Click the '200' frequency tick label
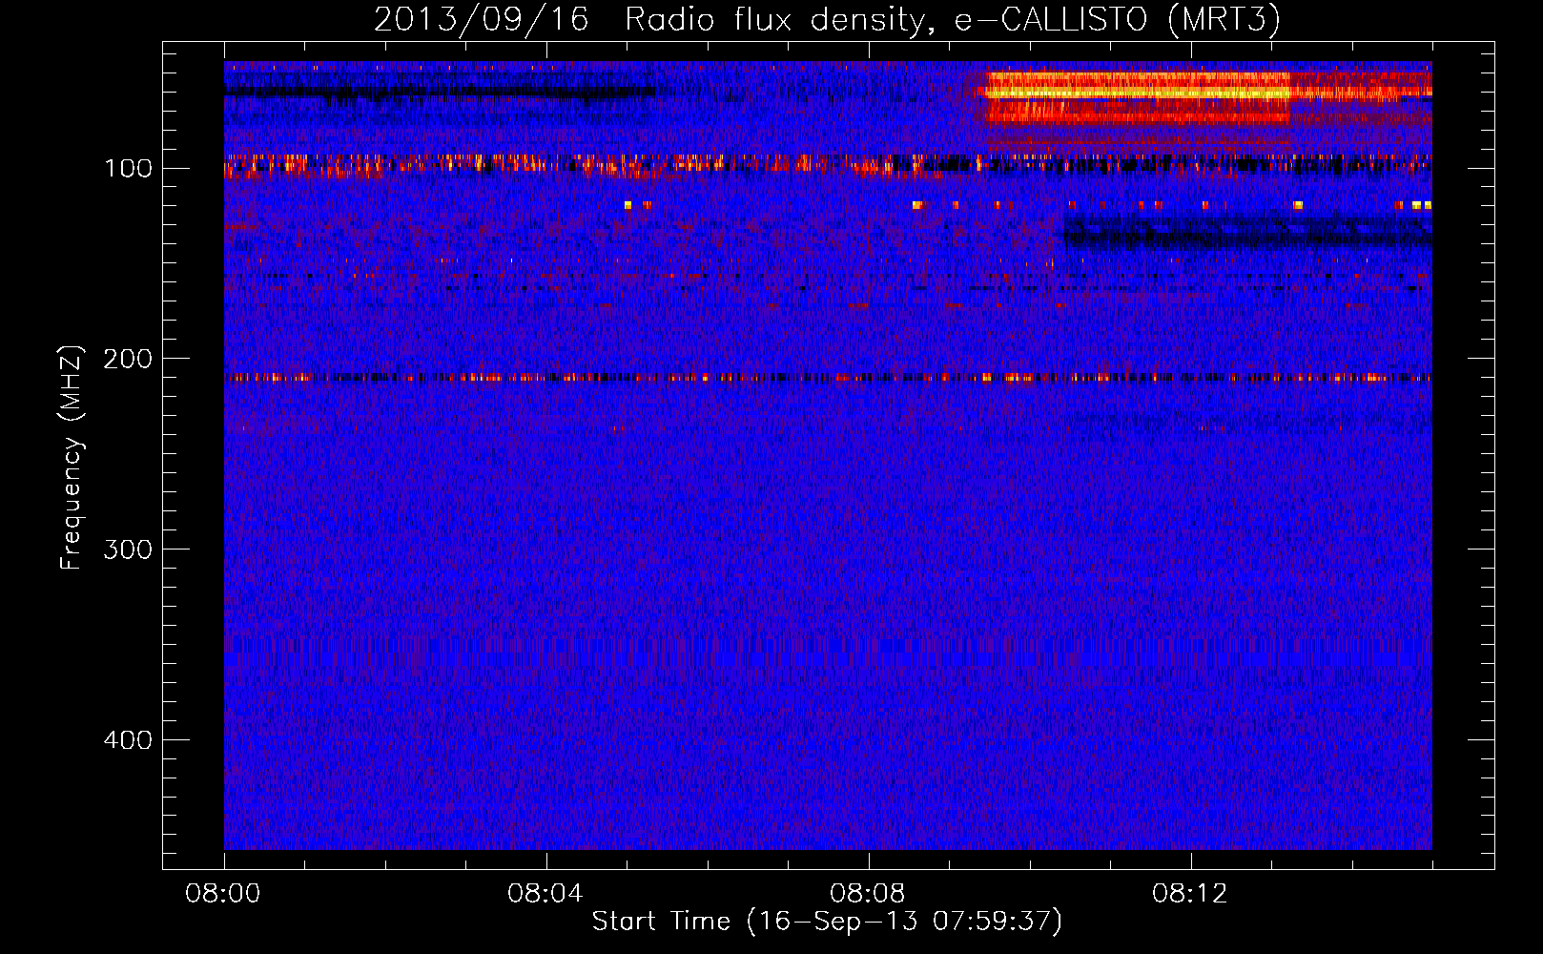The image size is (1543, 954). click(128, 359)
